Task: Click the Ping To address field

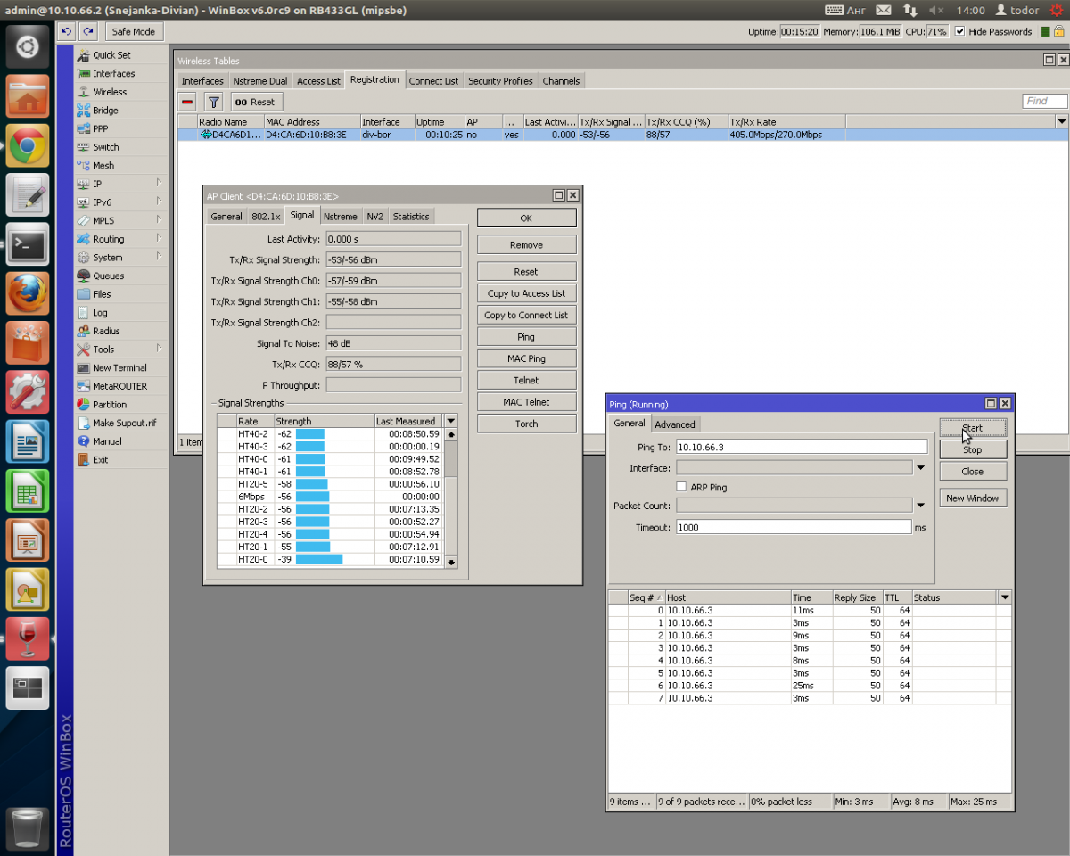Action: coord(801,446)
